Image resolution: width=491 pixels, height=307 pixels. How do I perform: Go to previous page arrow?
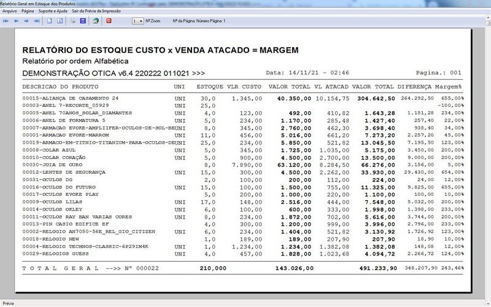point(16,21)
